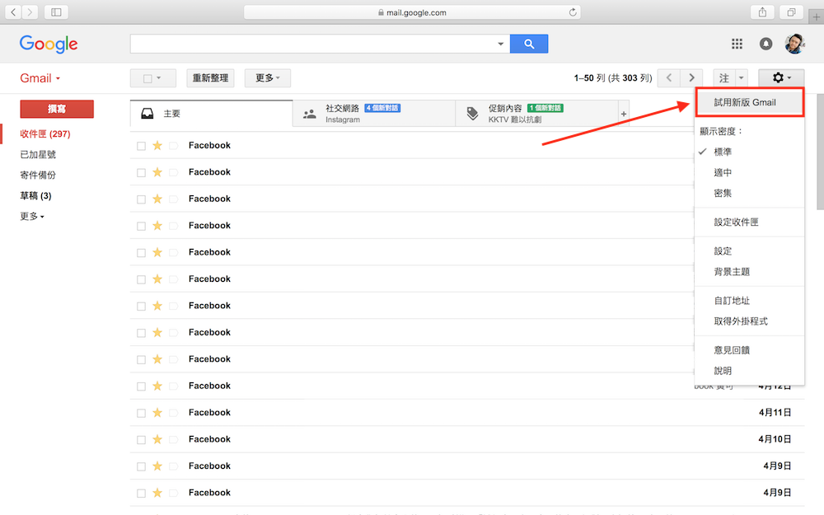Open input tools dropdown arrow
824x515 pixels.
tap(742, 77)
